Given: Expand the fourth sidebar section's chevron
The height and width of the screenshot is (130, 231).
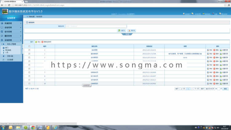Looking at the screenshot, I should coord(21,36).
